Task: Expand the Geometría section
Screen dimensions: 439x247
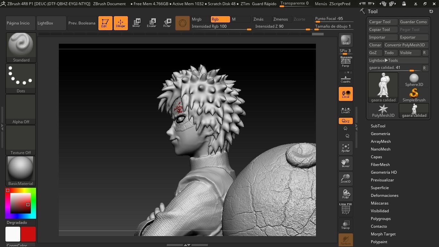Action: click(x=381, y=134)
